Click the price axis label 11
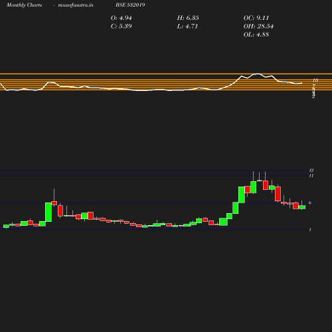 (311, 176)
